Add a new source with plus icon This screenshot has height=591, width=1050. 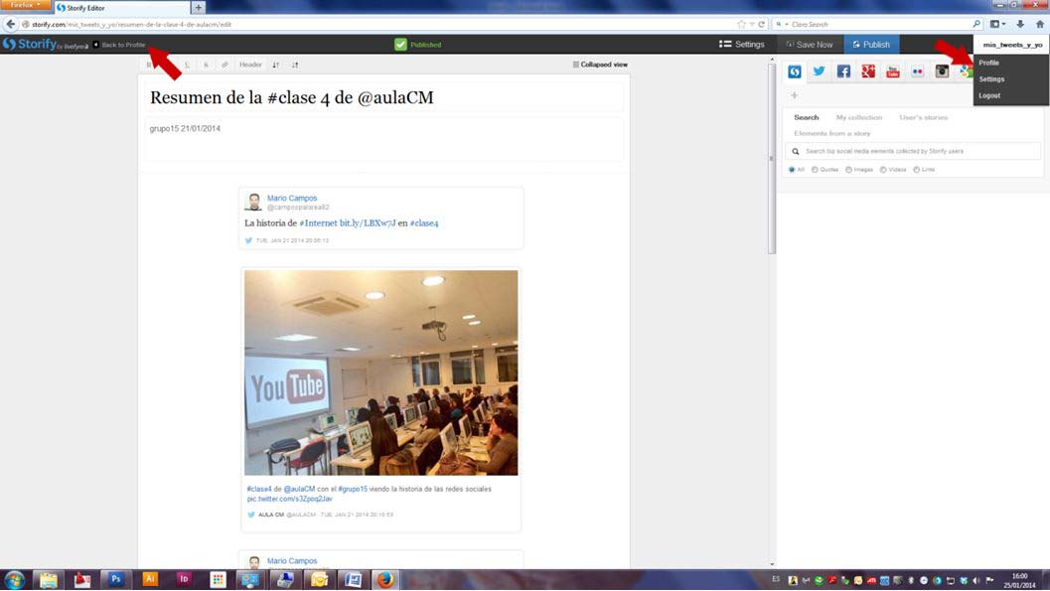[794, 95]
